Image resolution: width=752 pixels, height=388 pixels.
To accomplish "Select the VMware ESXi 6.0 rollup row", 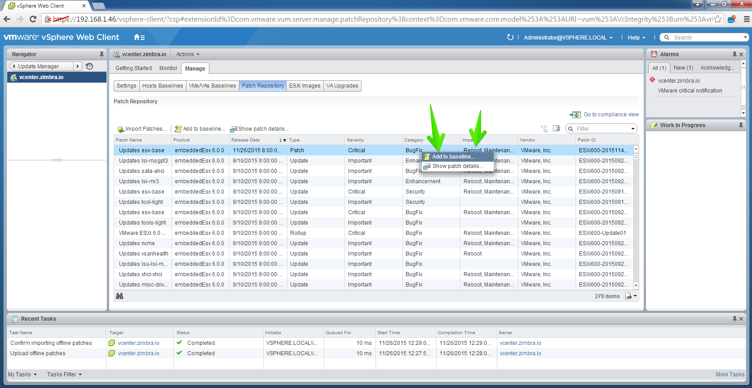I will (x=374, y=233).
